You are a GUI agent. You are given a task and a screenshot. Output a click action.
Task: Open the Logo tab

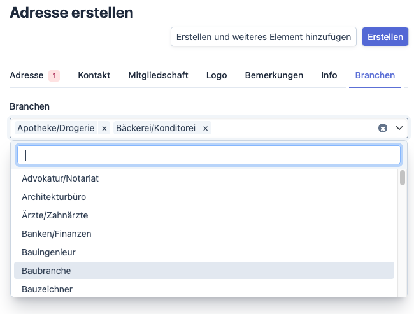217,75
